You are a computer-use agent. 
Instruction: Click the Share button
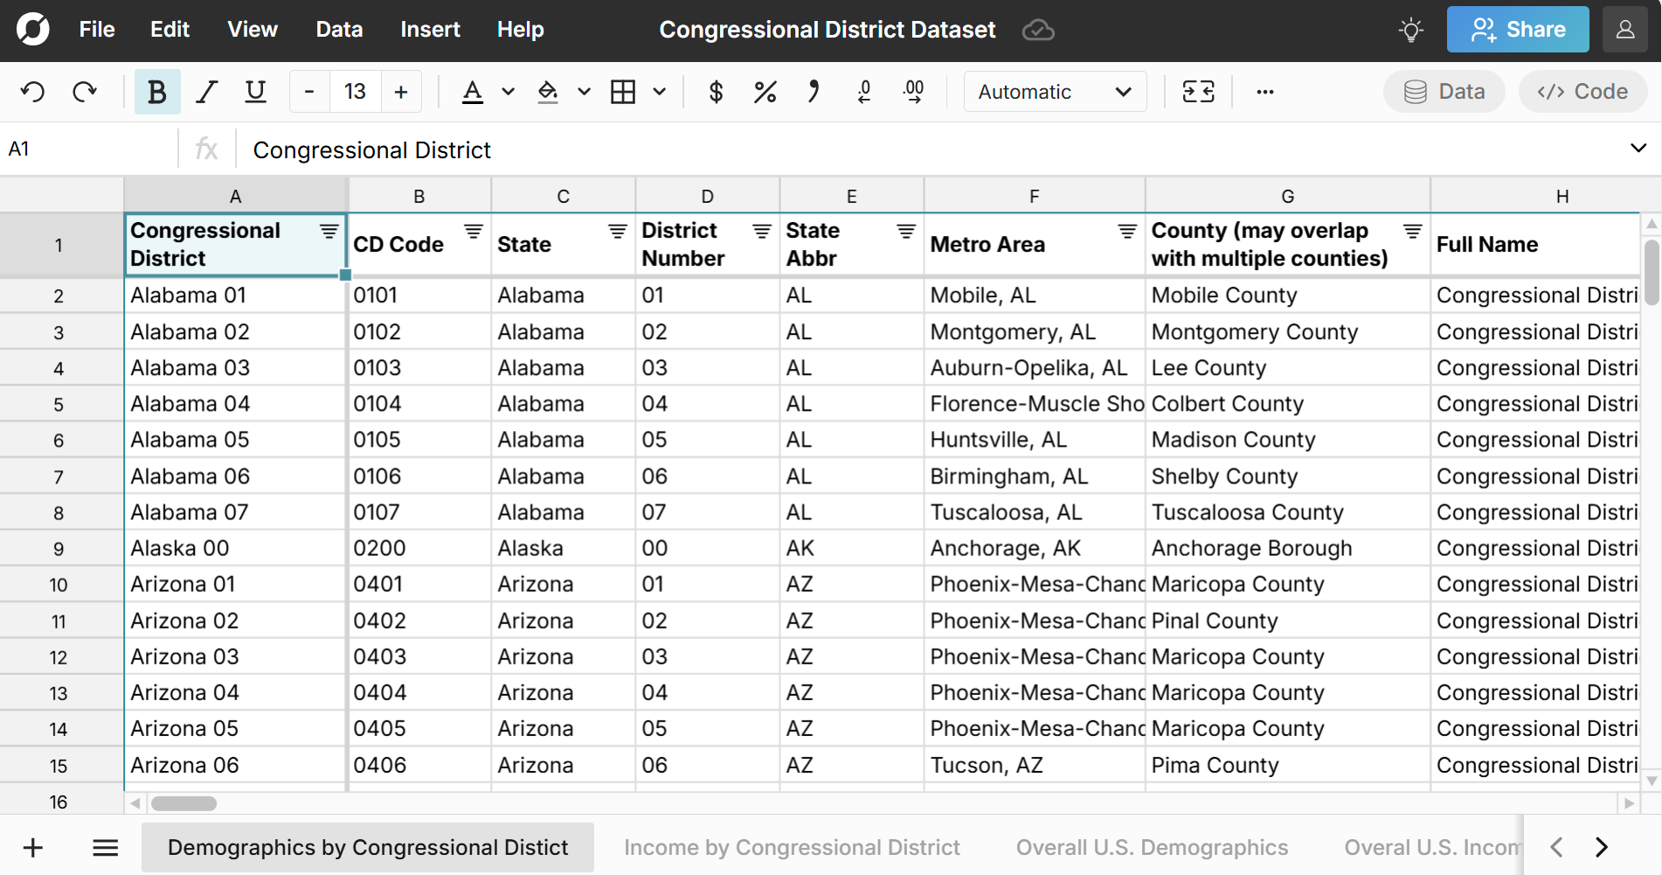pos(1518,30)
